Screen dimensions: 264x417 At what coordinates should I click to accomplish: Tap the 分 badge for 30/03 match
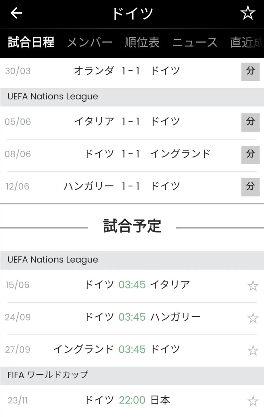250,71
